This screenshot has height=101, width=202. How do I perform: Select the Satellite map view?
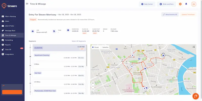[x=104, y=47]
